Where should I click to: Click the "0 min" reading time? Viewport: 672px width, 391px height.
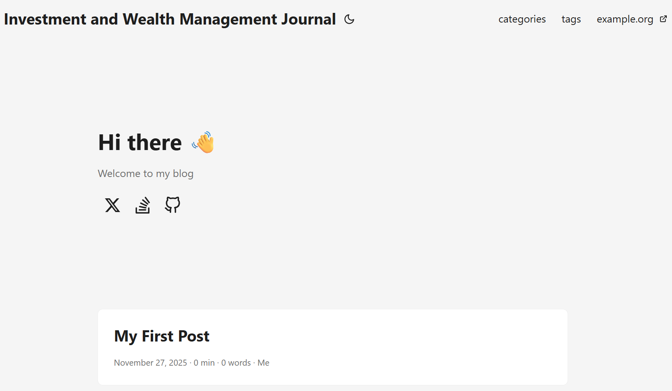coord(204,363)
